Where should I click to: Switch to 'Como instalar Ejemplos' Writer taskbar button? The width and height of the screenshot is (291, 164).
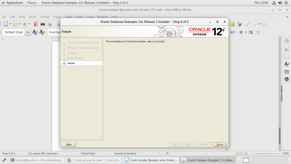(x=151, y=160)
